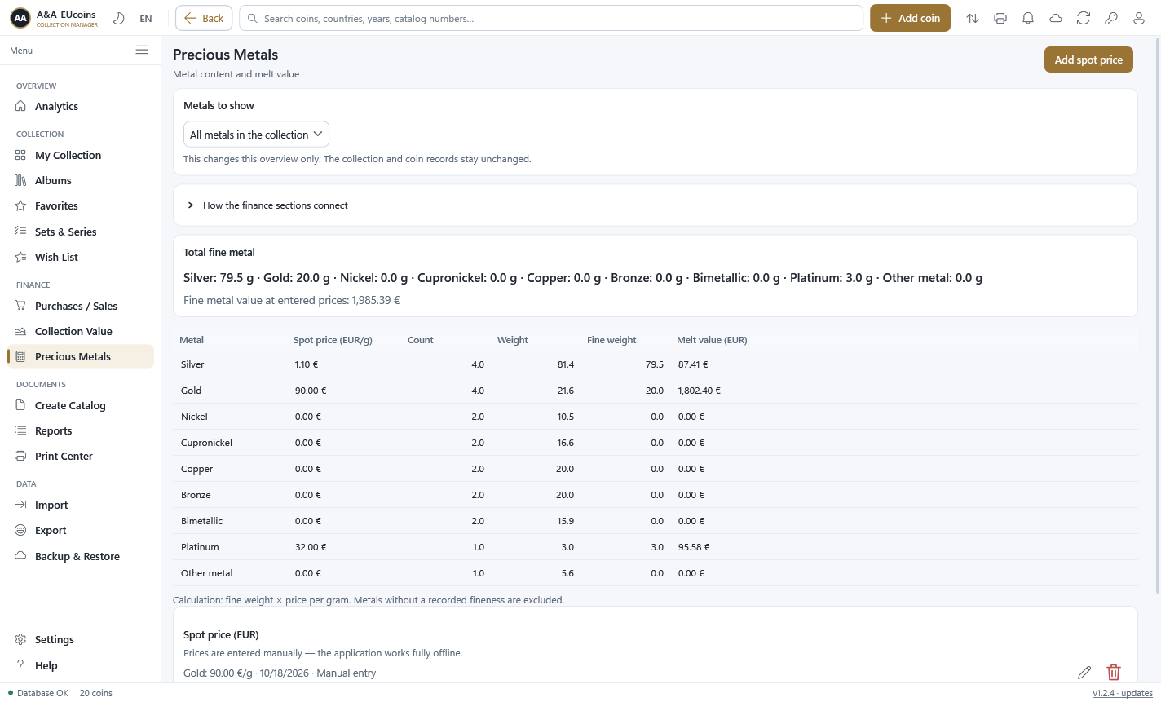
Task: Open 'All metals in the collection' dropdown
Action: (x=256, y=135)
